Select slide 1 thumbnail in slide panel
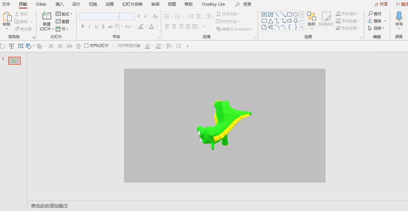 pos(14,60)
